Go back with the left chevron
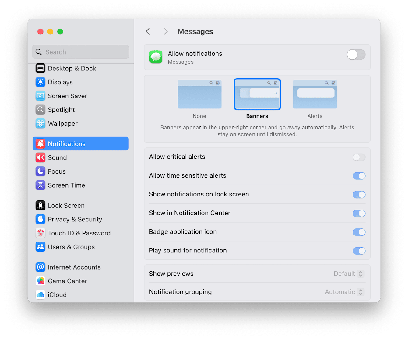The width and height of the screenshot is (408, 339). pos(148,31)
